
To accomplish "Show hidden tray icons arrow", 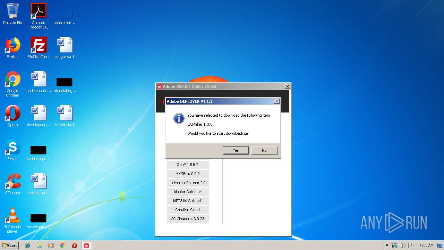I will click(x=387, y=245).
